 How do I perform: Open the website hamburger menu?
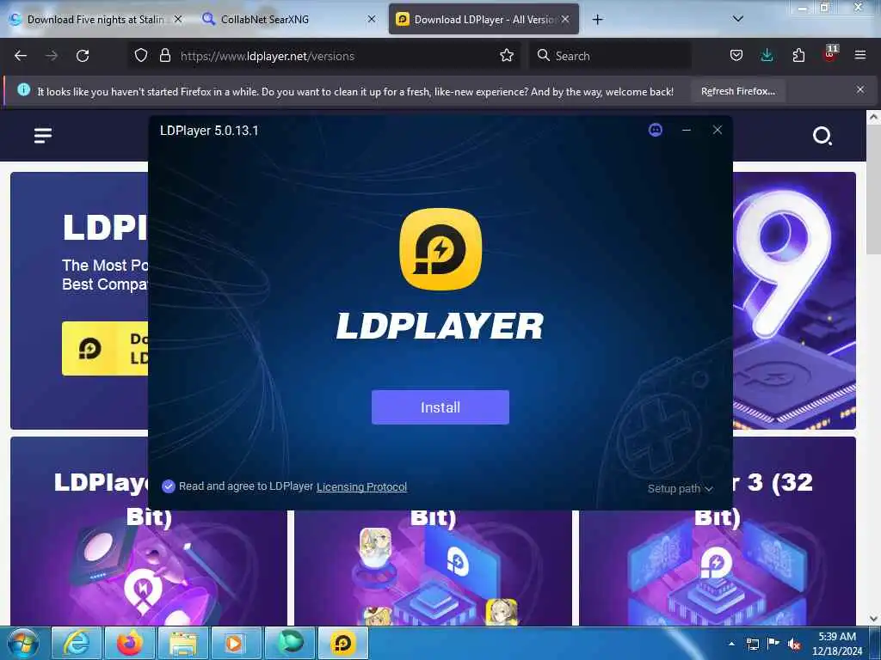[x=43, y=135]
